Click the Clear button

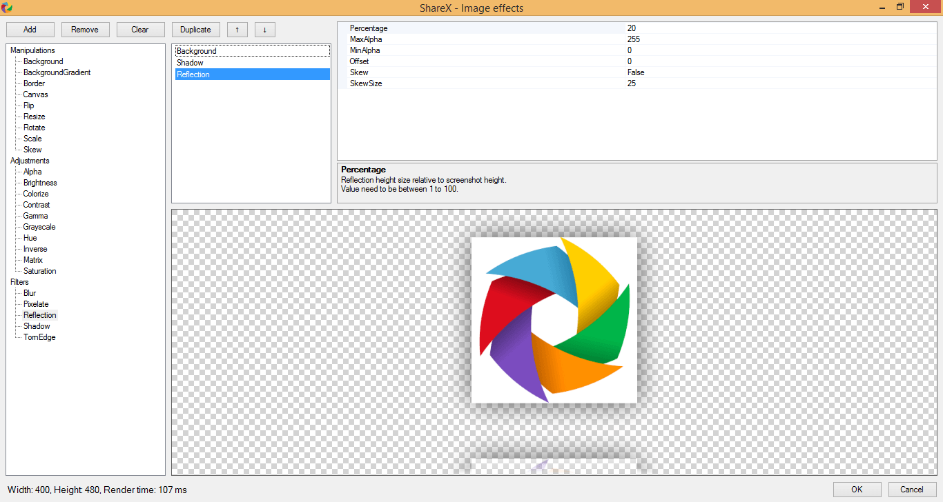pos(141,30)
